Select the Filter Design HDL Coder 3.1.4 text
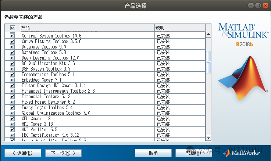This screenshot has height=161, width=271. [x=54, y=86]
